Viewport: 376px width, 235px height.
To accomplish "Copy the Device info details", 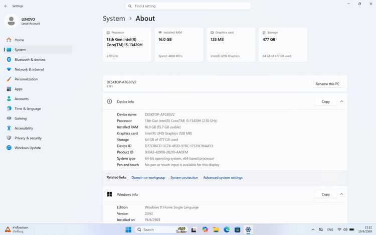I will pos(325,101).
